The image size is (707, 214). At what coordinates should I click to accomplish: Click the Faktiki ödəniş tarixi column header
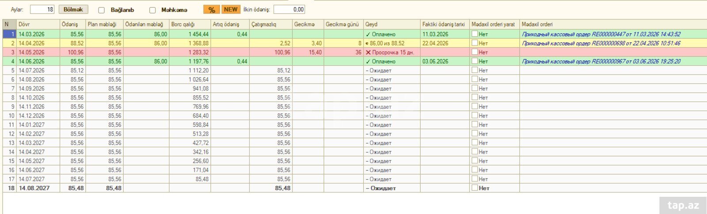pyautogui.click(x=445, y=24)
